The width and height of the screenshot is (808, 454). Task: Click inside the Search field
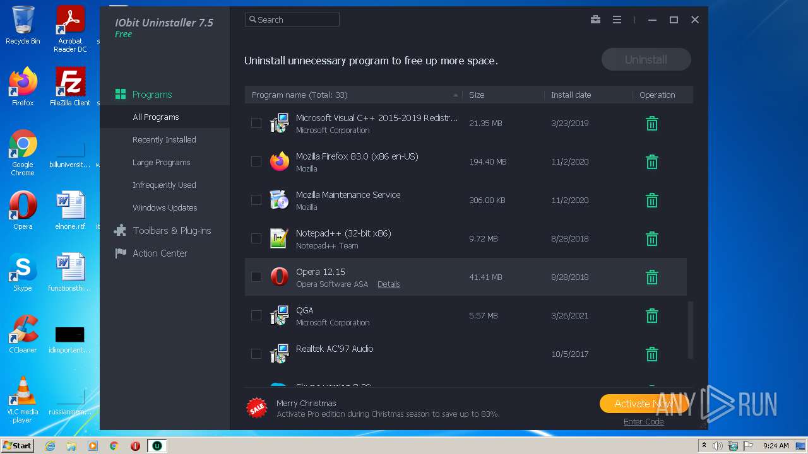coord(292,20)
